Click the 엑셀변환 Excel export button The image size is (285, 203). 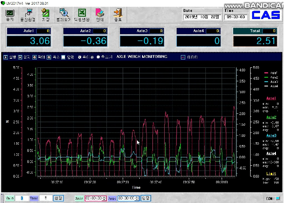click(82, 15)
